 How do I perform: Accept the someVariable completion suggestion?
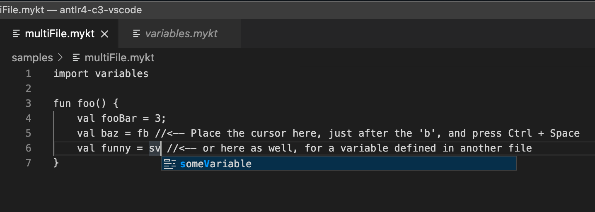[339, 164]
